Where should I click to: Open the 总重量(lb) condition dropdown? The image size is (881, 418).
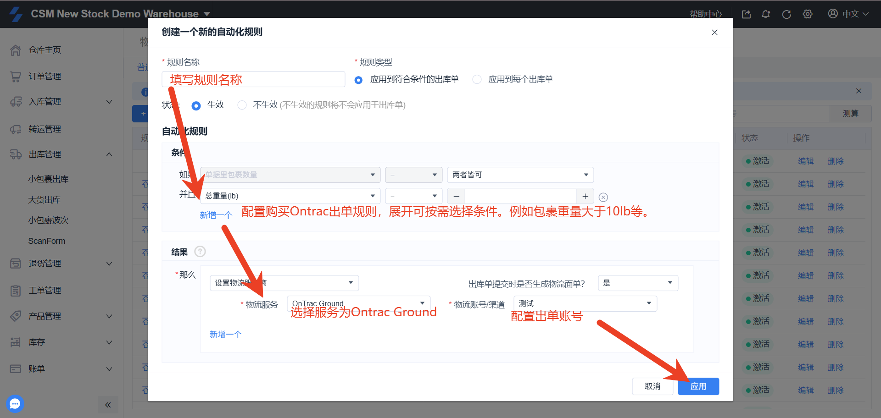point(290,196)
